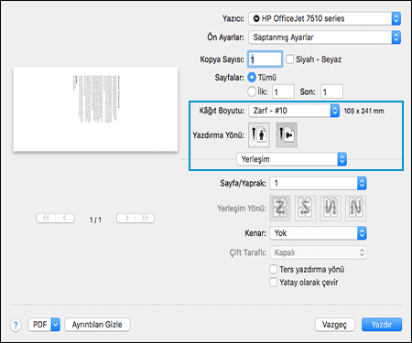Screen dimensions: 412x343
Task: Click the 1 / 1 page indicator
Action: [95, 220]
